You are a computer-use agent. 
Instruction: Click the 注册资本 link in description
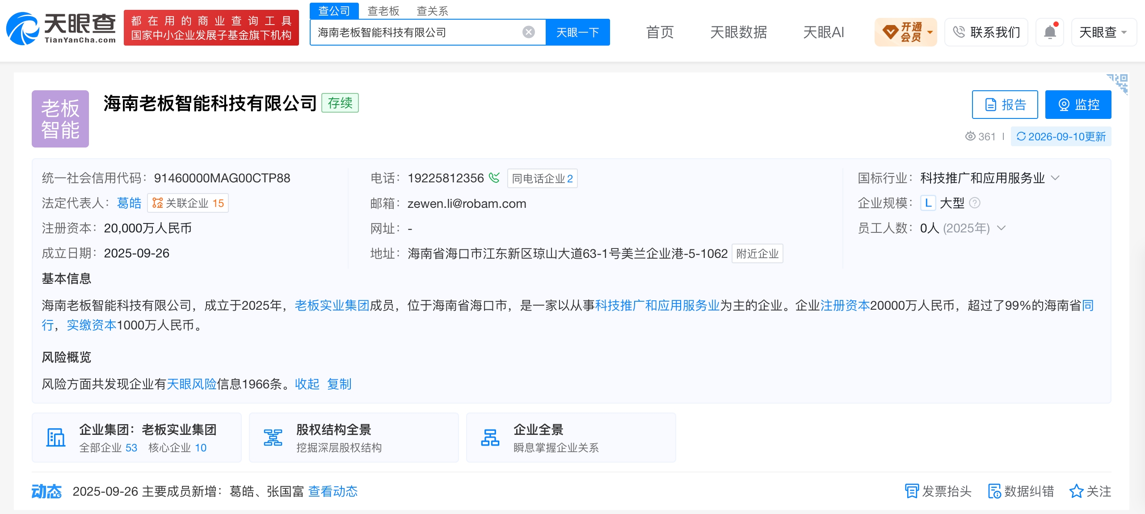[845, 305]
